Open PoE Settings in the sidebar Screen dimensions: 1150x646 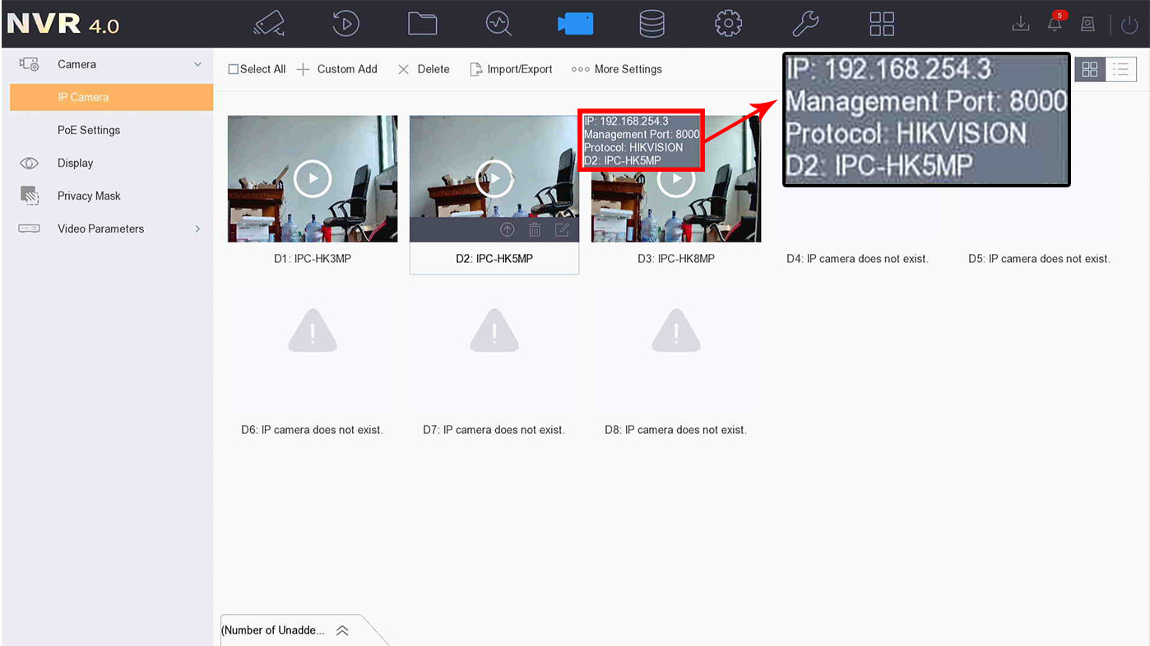89,130
